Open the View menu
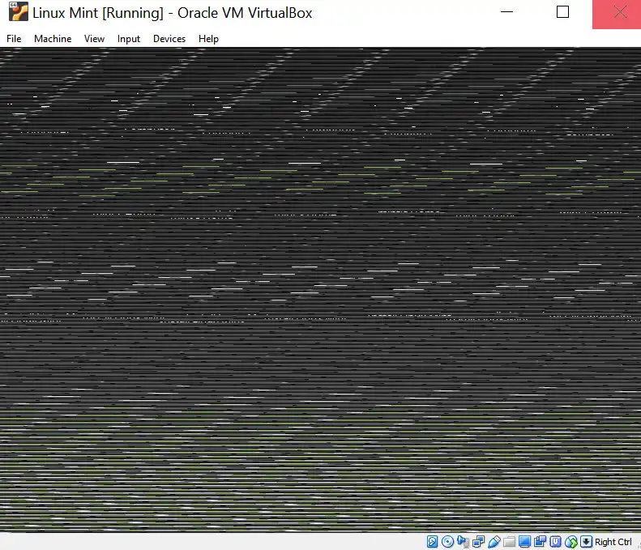This screenshot has height=550, width=641. point(95,39)
